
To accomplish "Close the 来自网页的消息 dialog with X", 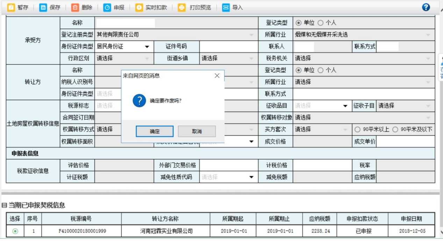I will coord(217,76).
